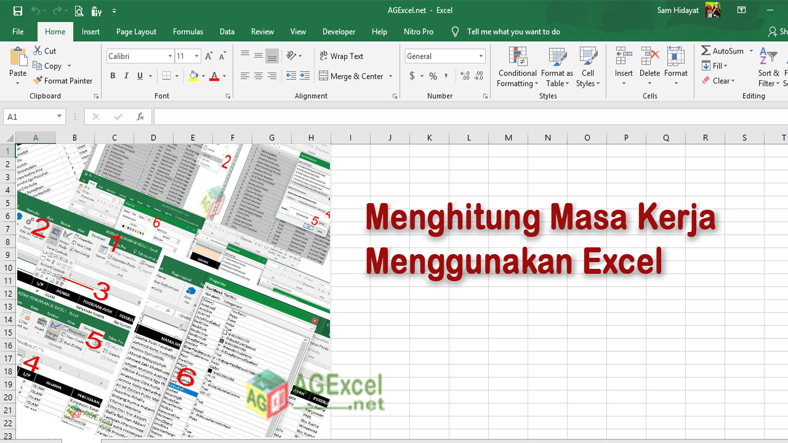Open Cell Styles gallery

[x=588, y=67]
